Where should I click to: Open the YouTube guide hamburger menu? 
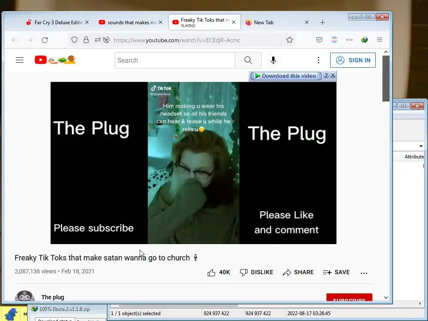(20, 60)
